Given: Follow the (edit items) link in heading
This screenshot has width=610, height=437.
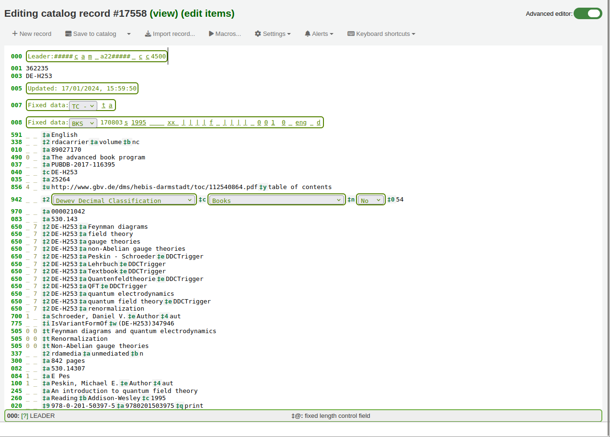Looking at the screenshot, I should tap(208, 13).
